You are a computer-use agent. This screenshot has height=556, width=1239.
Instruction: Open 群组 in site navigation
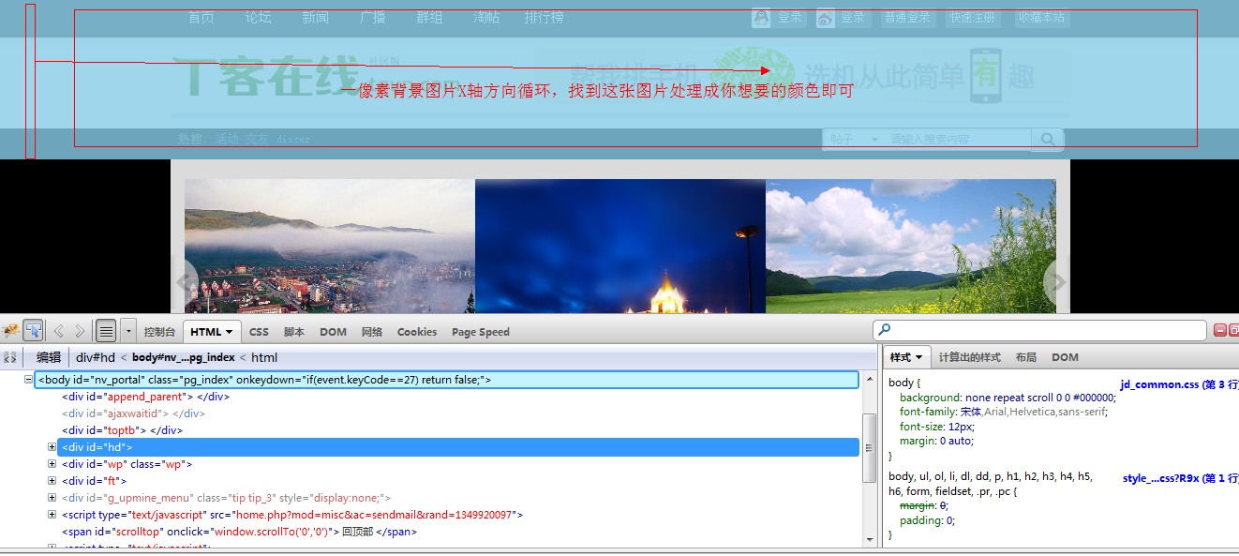429,18
